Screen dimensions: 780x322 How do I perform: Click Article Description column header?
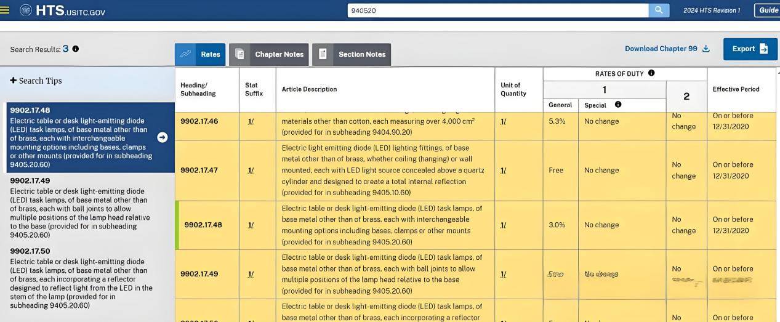(x=309, y=89)
